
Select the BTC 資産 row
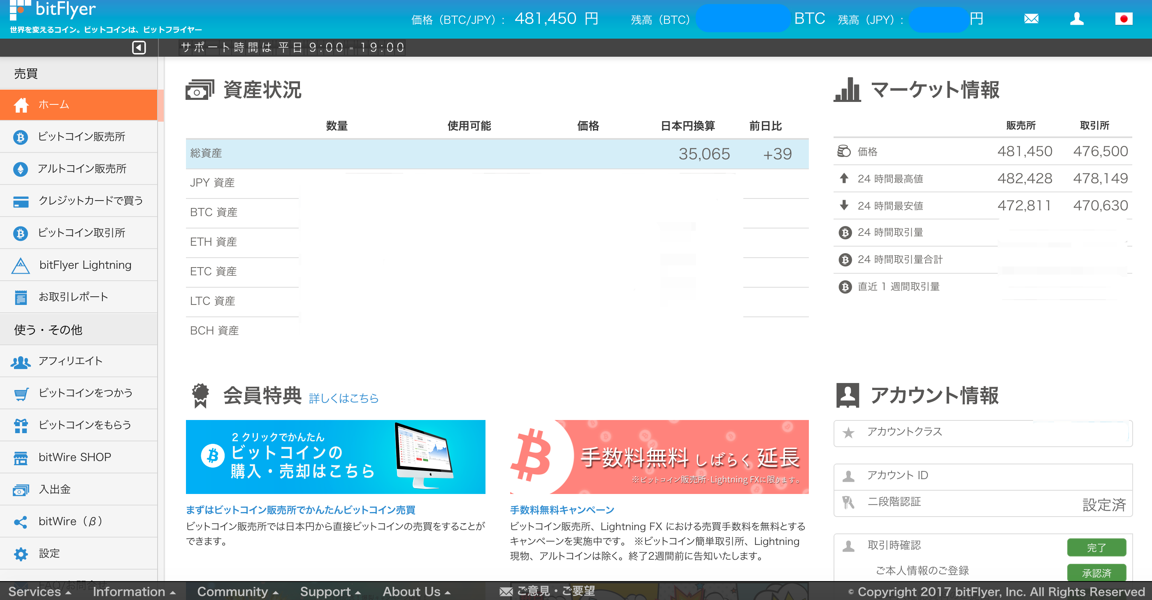[x=497, y=212]
